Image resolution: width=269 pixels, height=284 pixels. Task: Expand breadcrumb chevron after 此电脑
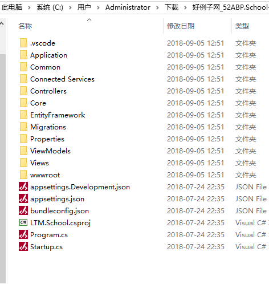click(x=29, y=7)
